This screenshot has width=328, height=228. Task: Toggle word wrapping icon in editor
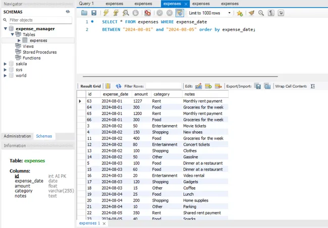click(x=281, y=13)
